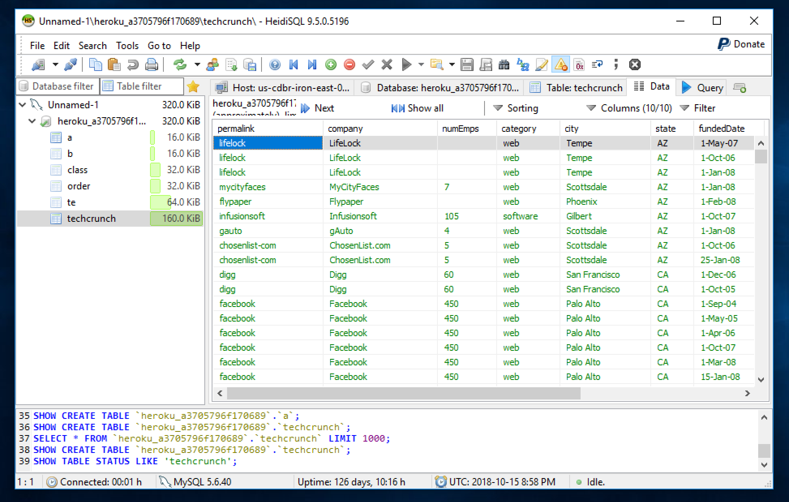The width and height of the screenshot is (789, 502).
Task: Click the Next button for pagination
Action: coord(318,107)
